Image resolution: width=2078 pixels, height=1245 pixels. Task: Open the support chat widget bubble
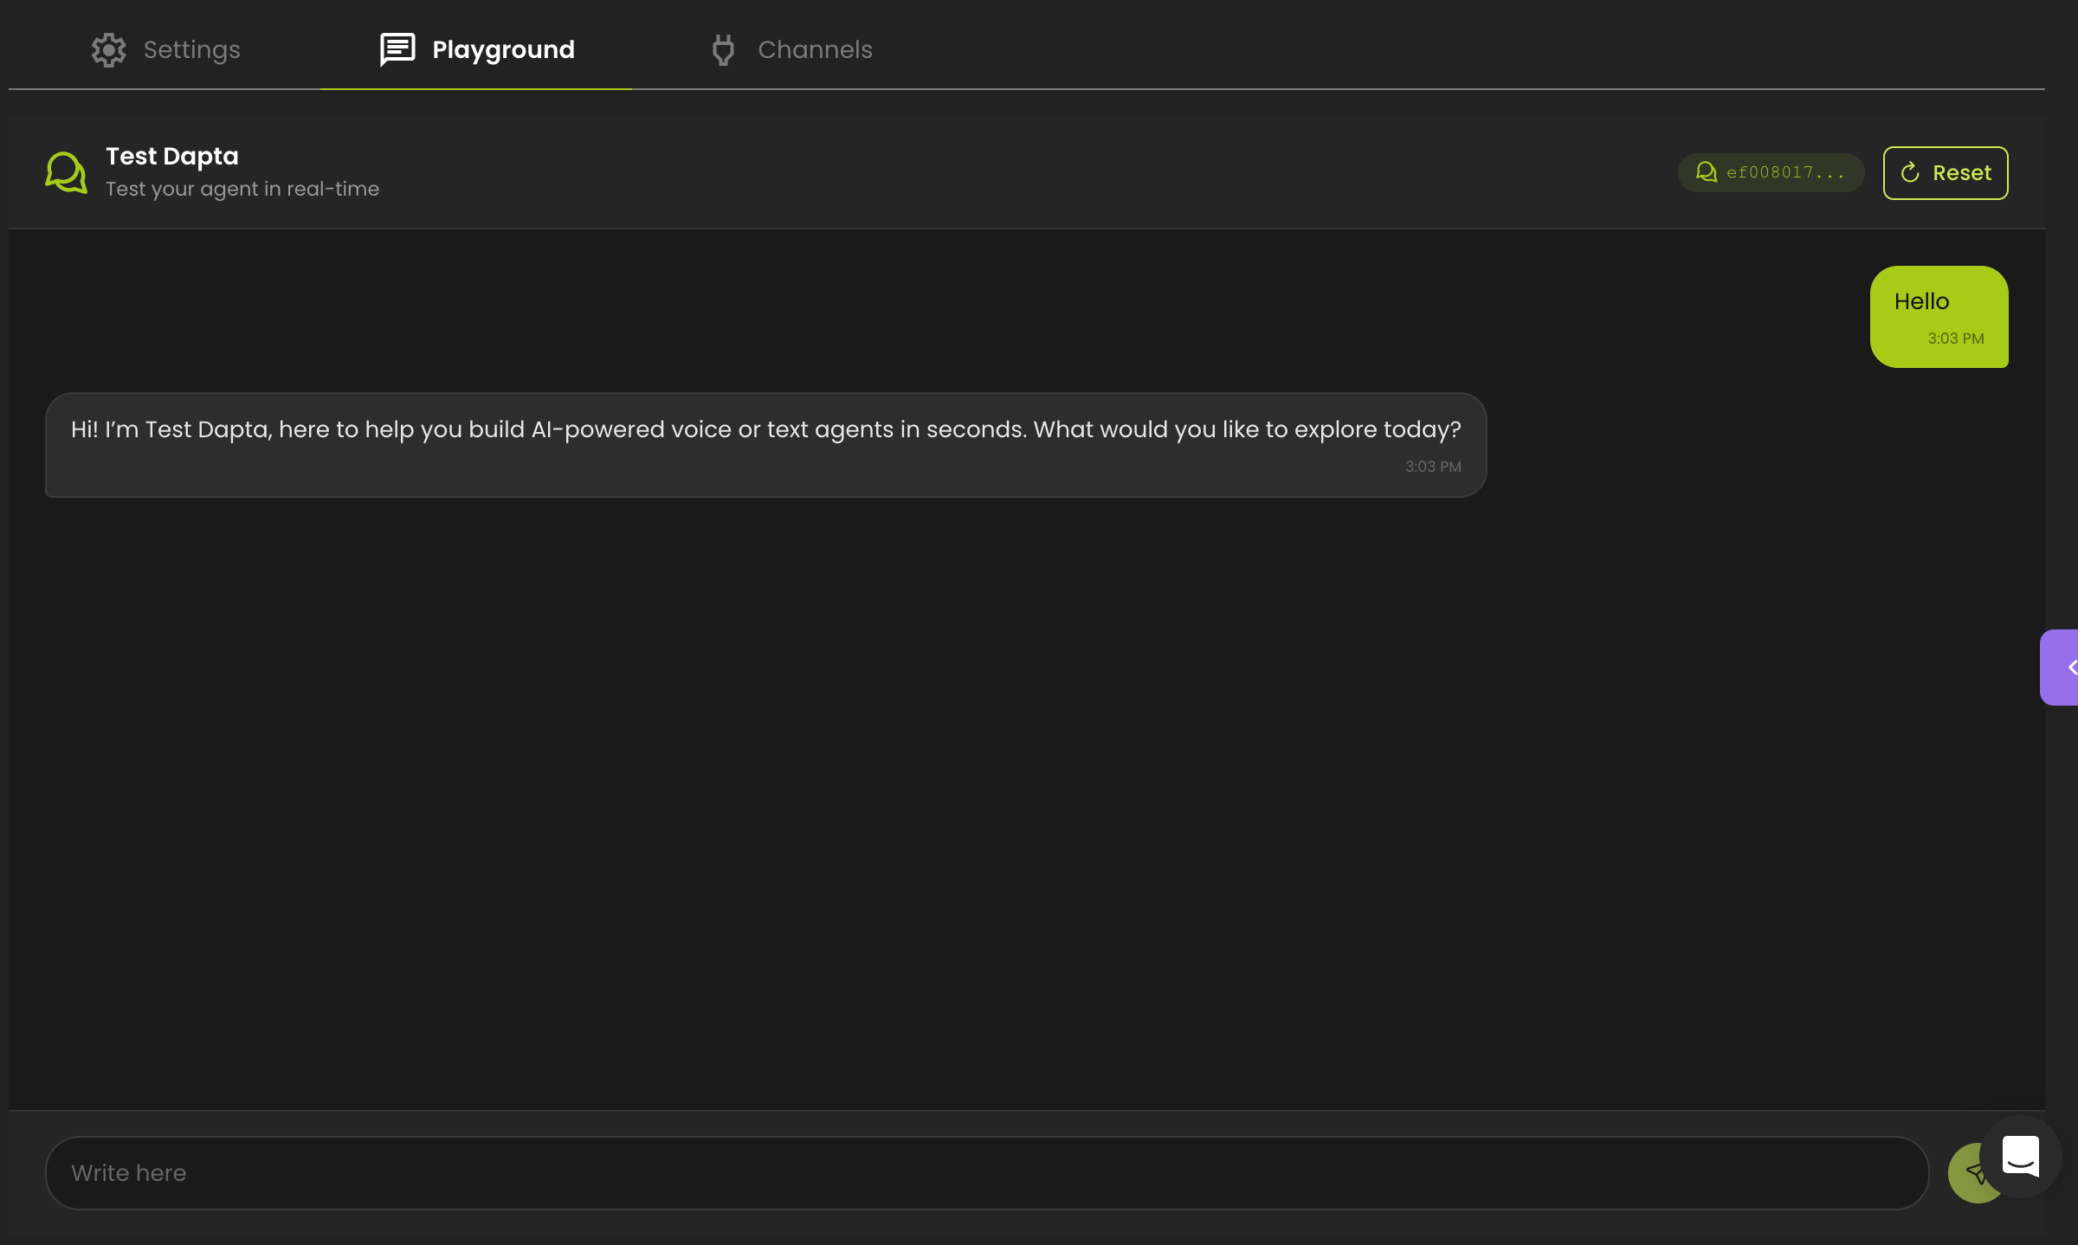(2020, 1157)
